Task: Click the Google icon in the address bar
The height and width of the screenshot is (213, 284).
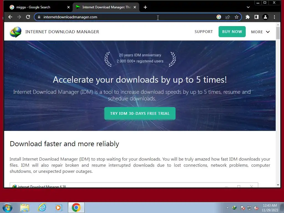Action: point(219,17)
